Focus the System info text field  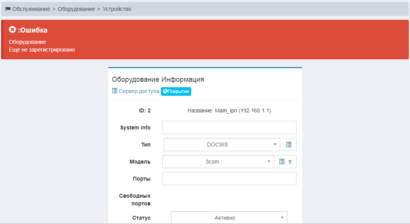(229, 128)
